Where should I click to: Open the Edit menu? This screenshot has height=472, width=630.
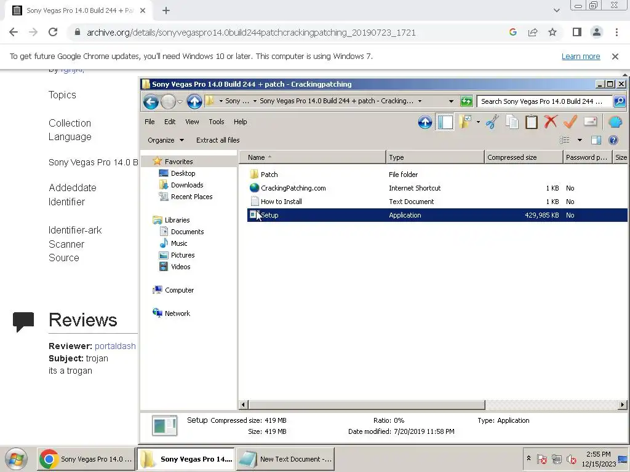(170, 122)
